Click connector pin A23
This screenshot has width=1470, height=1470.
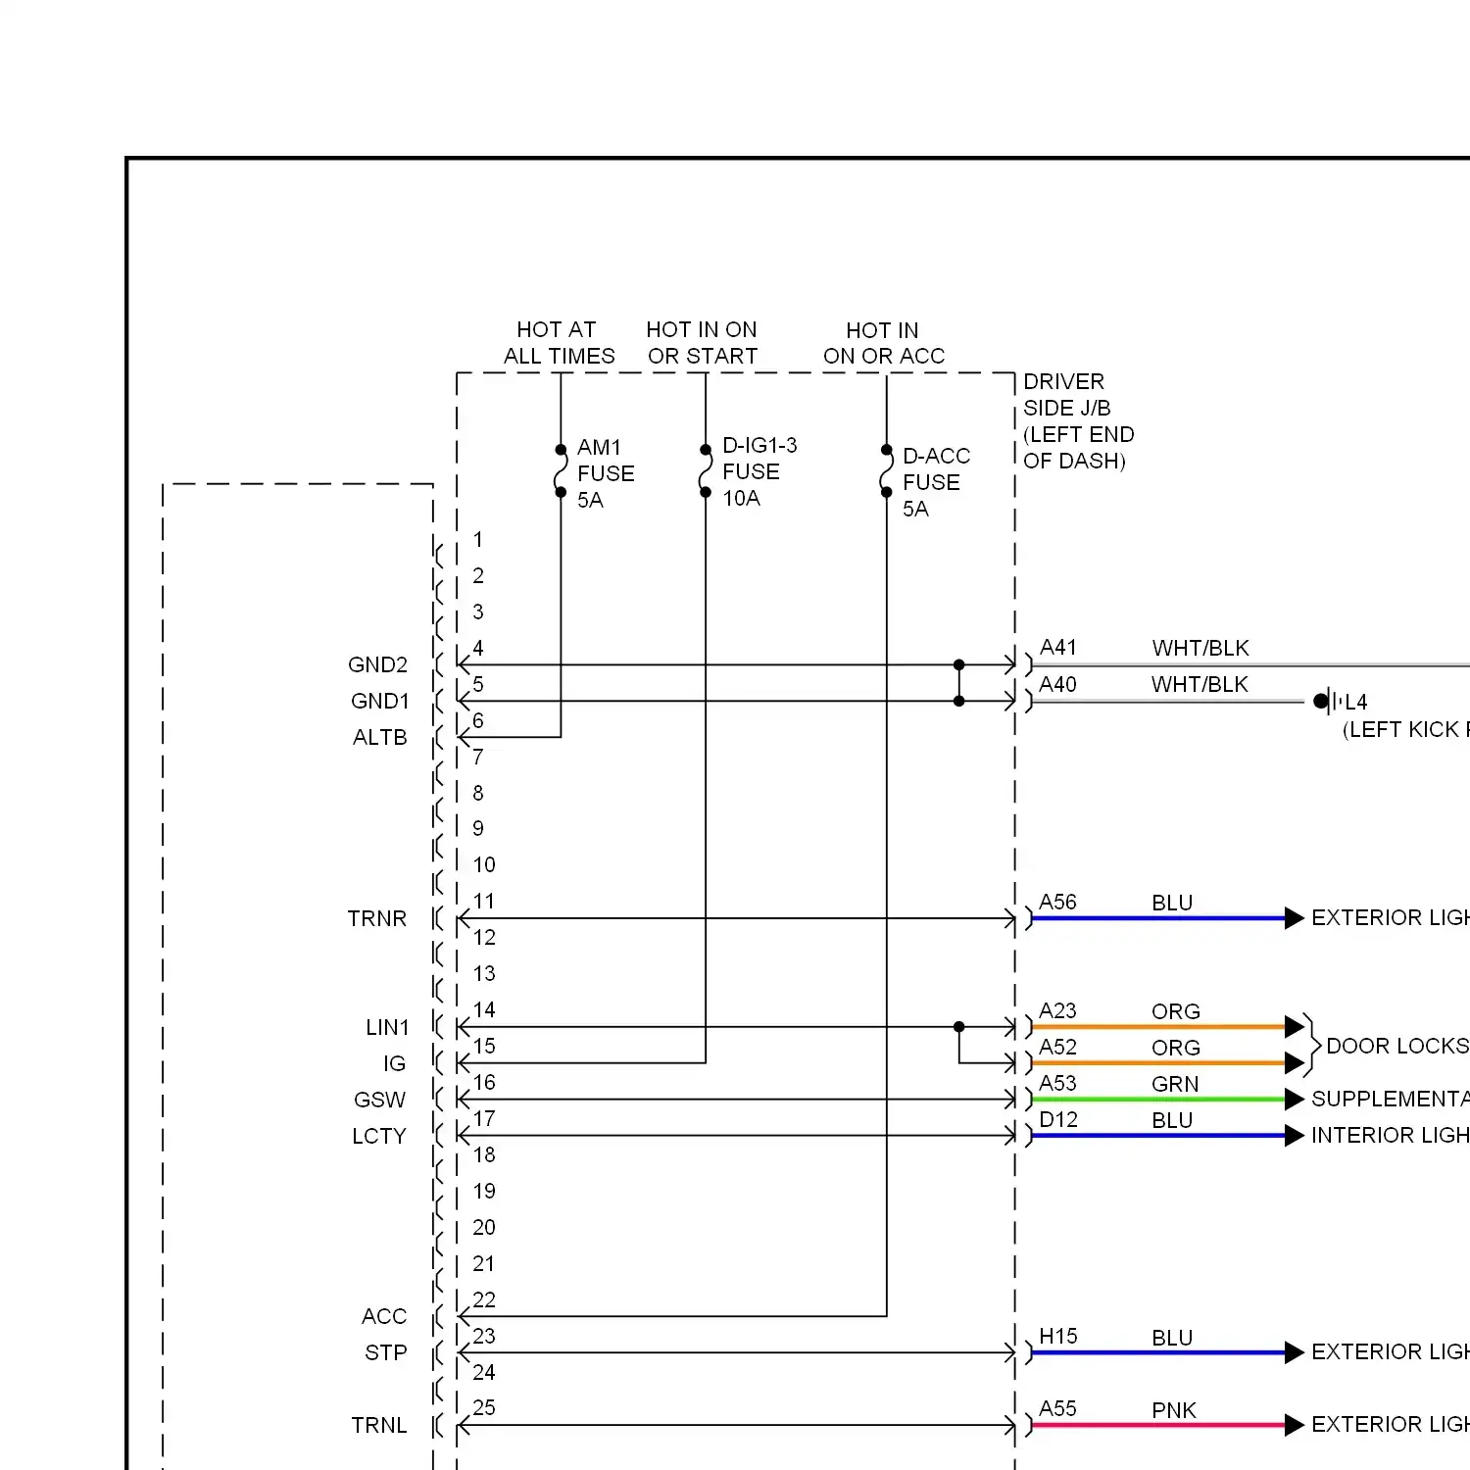[1057, 1010]
